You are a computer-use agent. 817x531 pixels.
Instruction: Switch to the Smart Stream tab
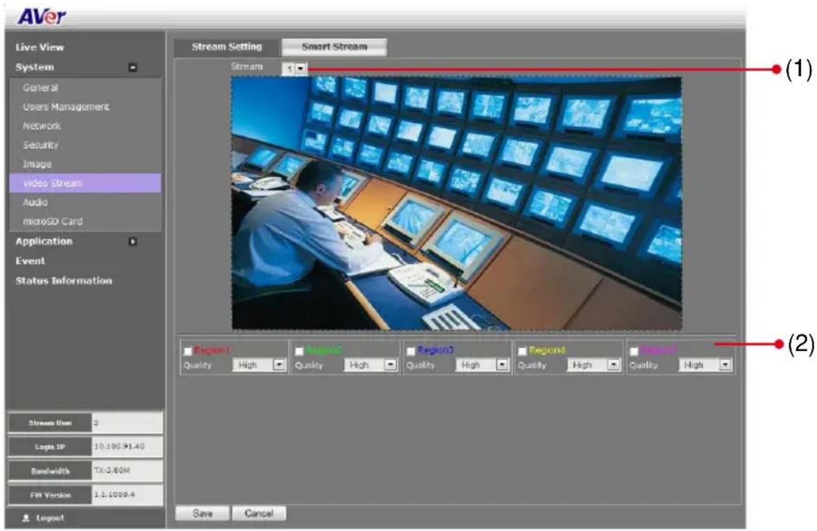(x=334, y=47)
